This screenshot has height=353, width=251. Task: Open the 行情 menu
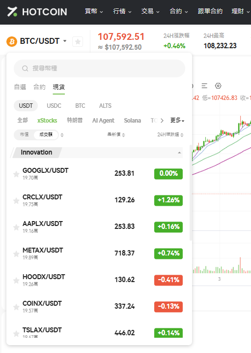click(x=122, y=11)
